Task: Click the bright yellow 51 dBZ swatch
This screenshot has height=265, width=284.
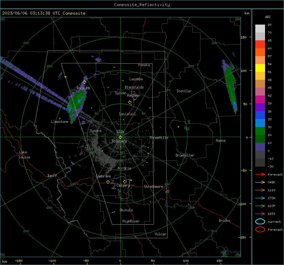Action: pos(260,68)
